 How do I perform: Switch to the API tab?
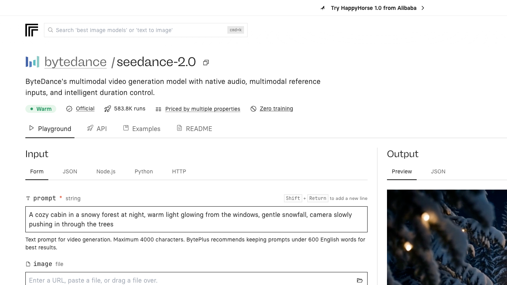[x=97, y=129]
